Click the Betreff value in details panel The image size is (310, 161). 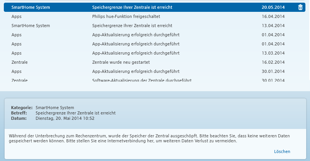75,113
